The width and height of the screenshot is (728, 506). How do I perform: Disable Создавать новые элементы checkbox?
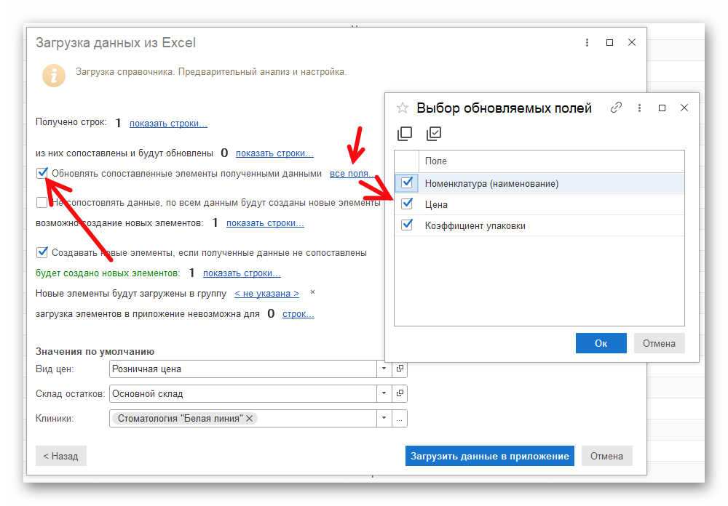tap(42, 252)
